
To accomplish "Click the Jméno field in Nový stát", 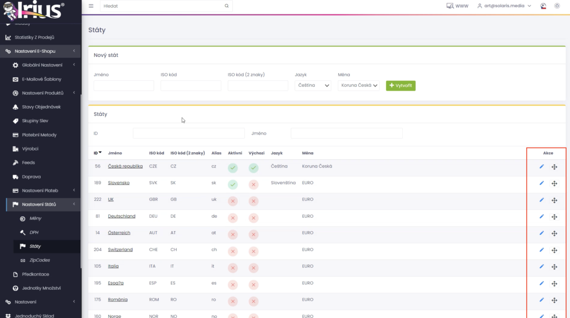I will pos(123,85).
